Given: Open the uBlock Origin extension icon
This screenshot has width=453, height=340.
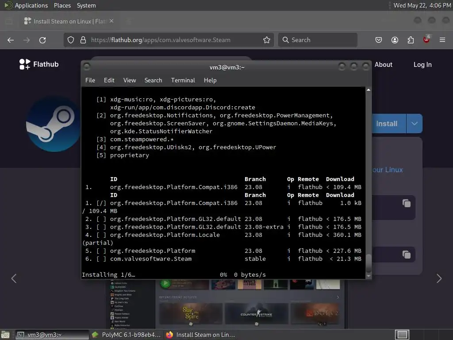Looking at the screenshot, I should pos(426,39).
